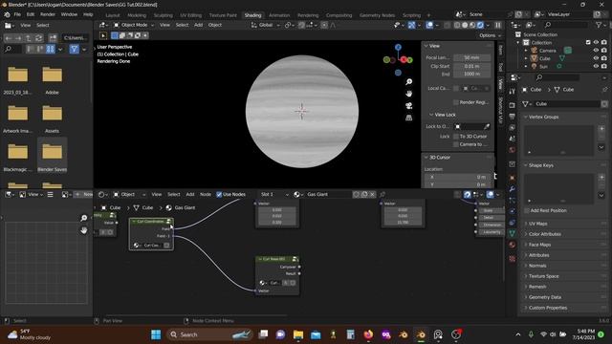Open the Tool properties tab (wrench-screwdriver icon)
612x344 pixels.
(x=513, y=92)
